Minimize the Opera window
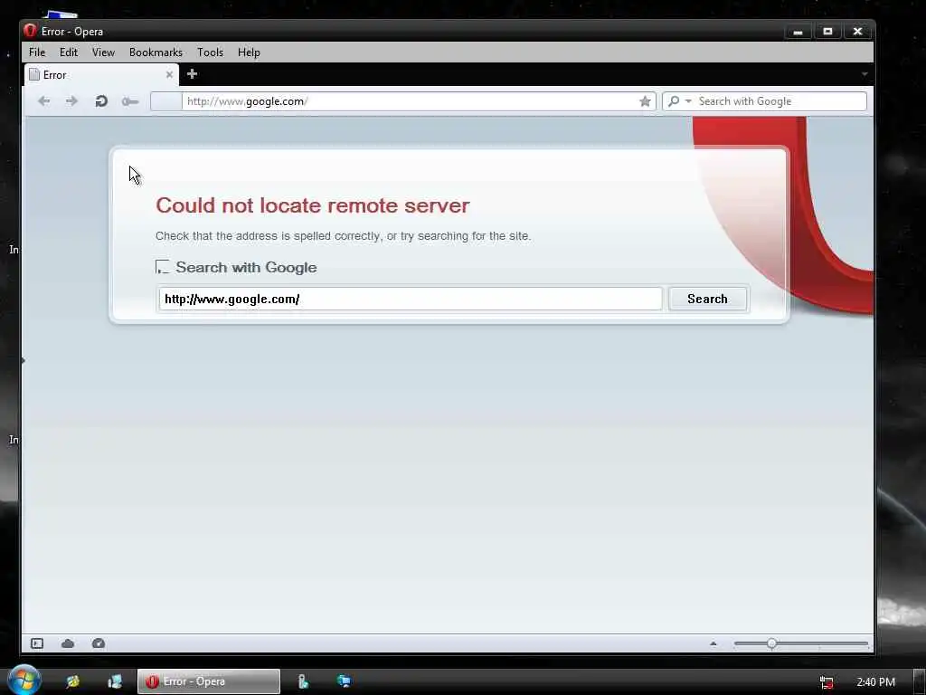Image resolution: width=926 pixels, height=695 pixels. tap(798, 32)
